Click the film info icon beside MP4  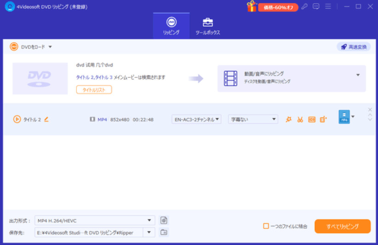93,120
